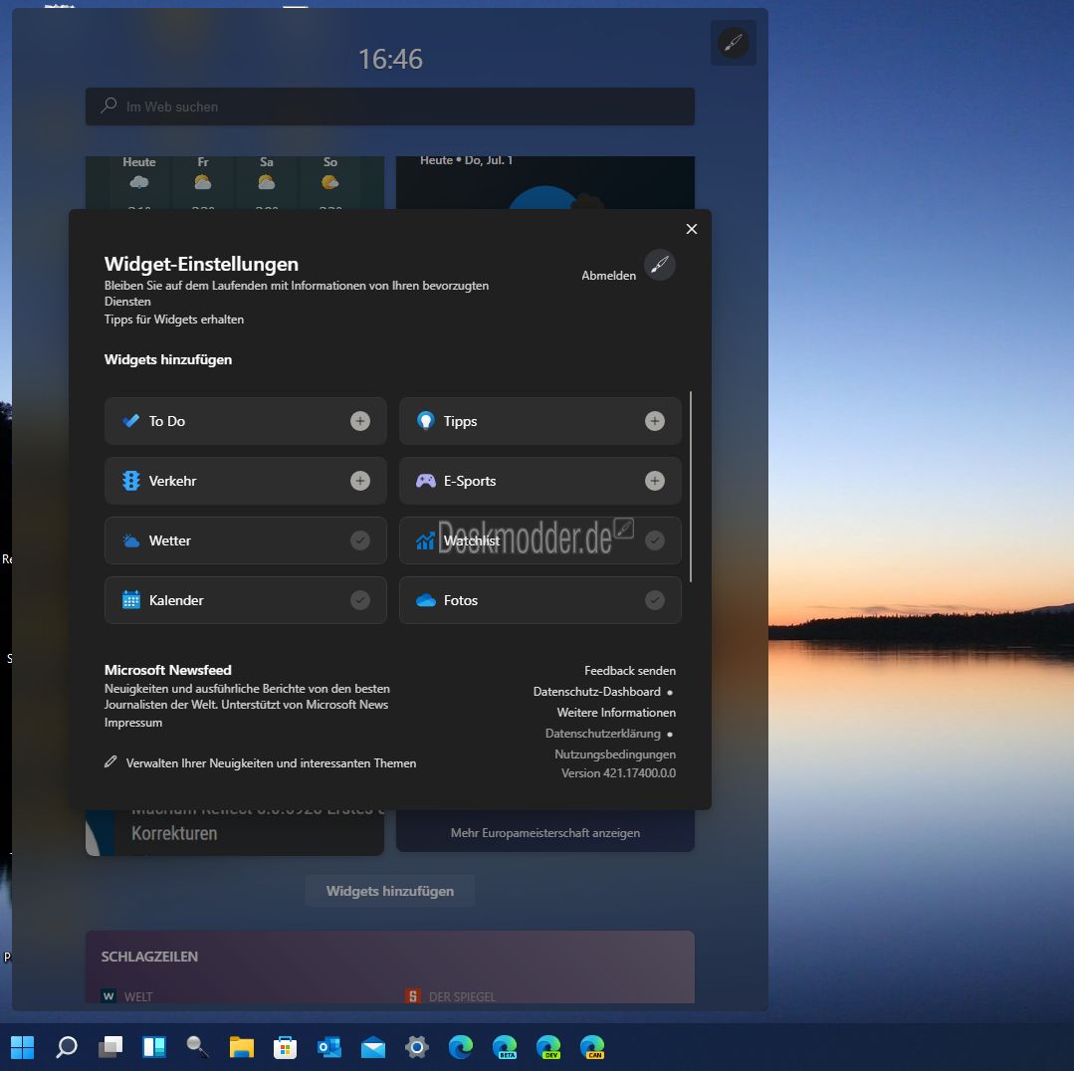The height and width of the screenshot is (1071, 1074).
Task: Open the Impressum link
Action: coord(132,723)
